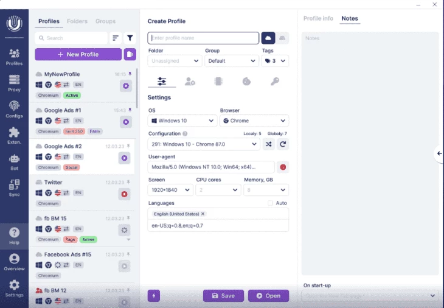Open the Proxy section in sidebar
Image resolution: width=444 pixels, height=308 pixels.
[14, 83]
